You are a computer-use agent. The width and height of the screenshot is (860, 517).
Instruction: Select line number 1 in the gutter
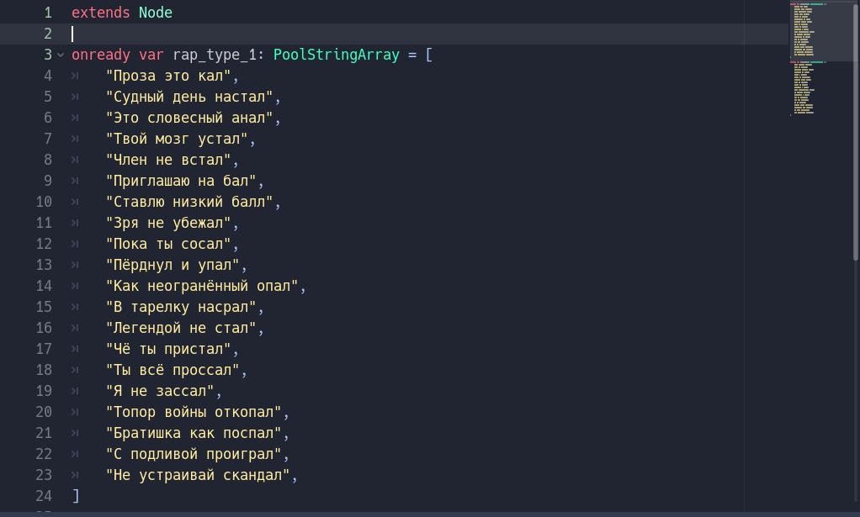48,13
